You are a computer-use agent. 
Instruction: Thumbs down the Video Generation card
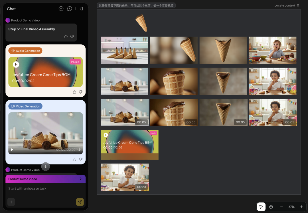pyautogui.click(x=80, y=159)
